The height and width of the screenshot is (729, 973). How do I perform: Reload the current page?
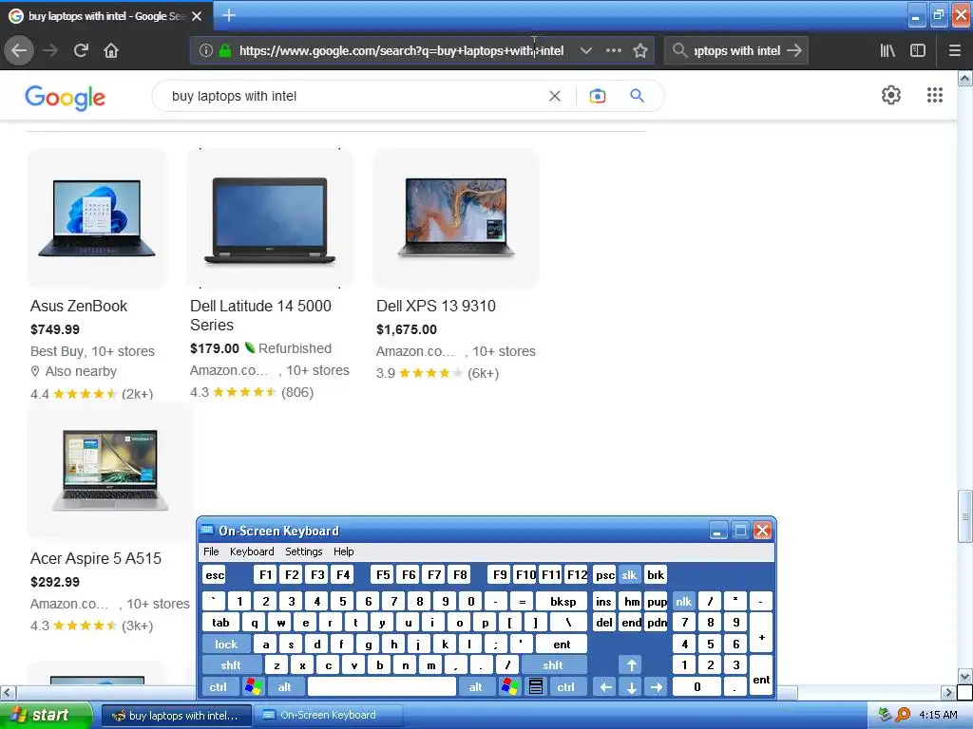click(81, 50)
